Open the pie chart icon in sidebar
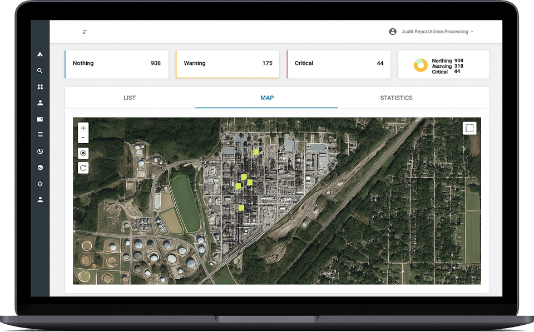This screenshot has width=534, height=332. coord(40,152)
